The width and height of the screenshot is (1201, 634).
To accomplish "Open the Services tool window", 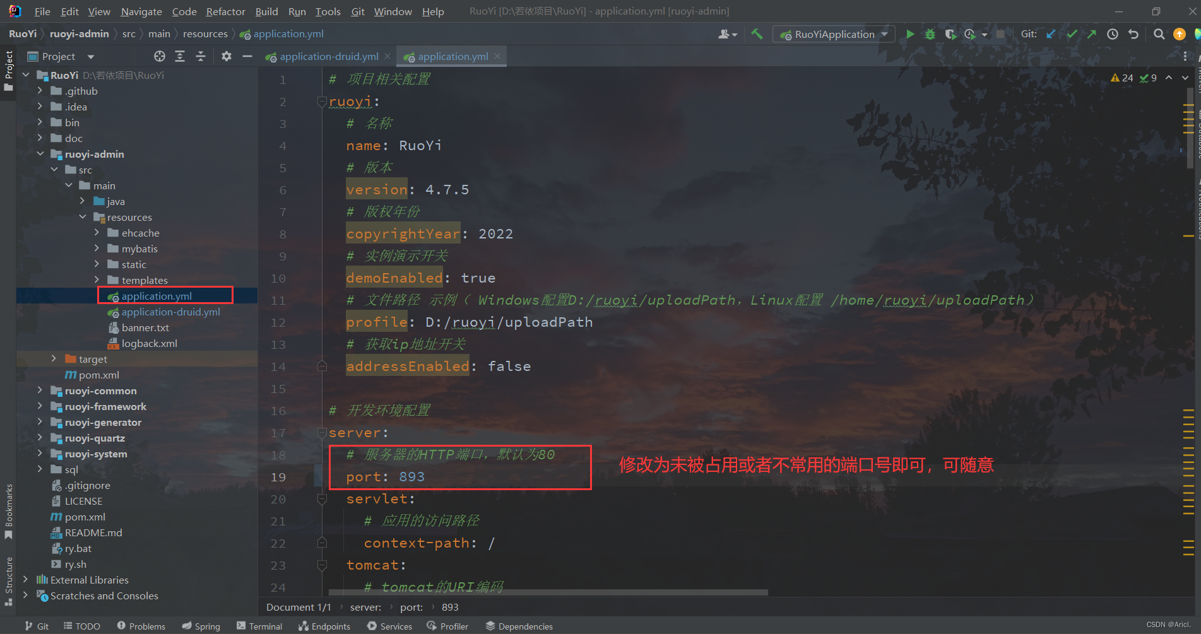I will pos(389,626).
